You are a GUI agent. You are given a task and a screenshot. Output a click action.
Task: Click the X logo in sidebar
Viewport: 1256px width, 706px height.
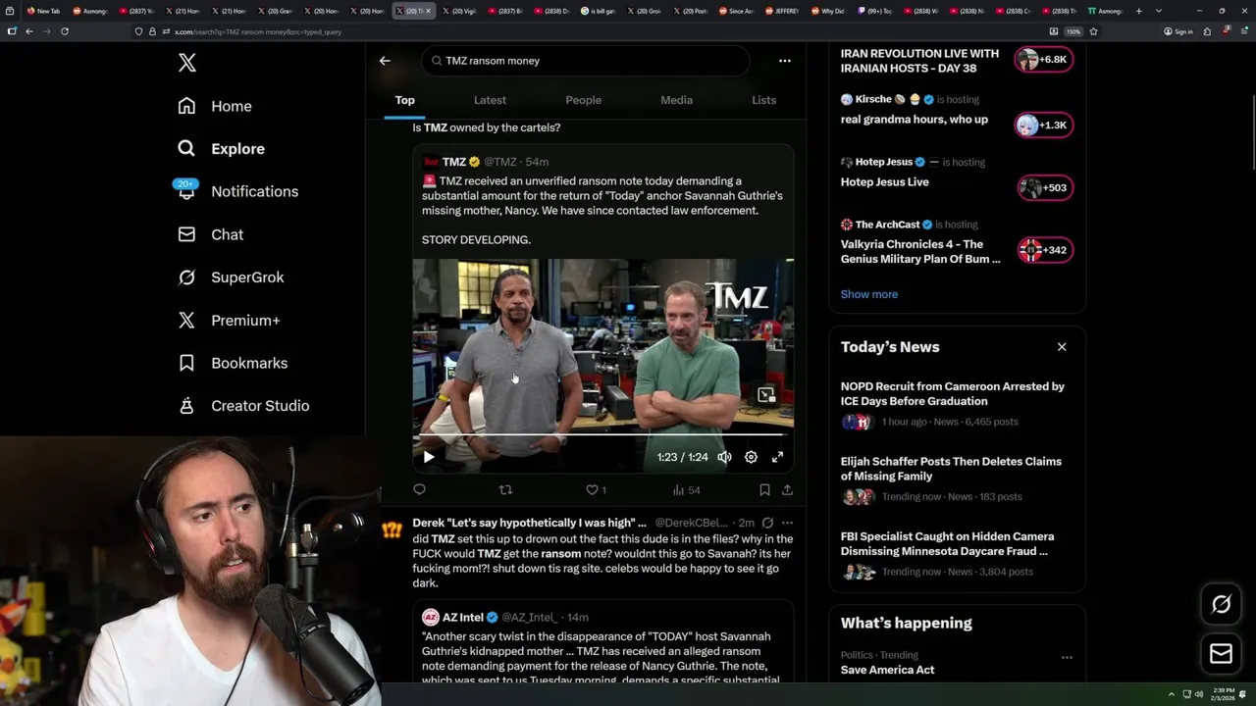click(x=187, y=63)
